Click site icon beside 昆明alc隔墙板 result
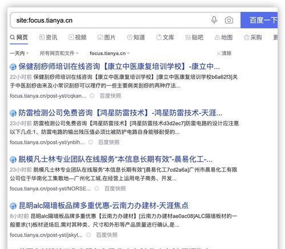This screenshot has height=249, width=285. (13, 206)
